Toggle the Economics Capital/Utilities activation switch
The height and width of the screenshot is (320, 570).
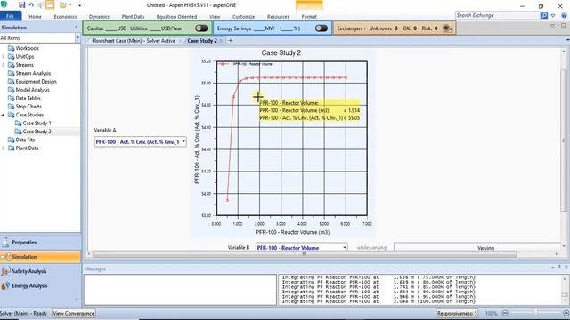(201, 28)
